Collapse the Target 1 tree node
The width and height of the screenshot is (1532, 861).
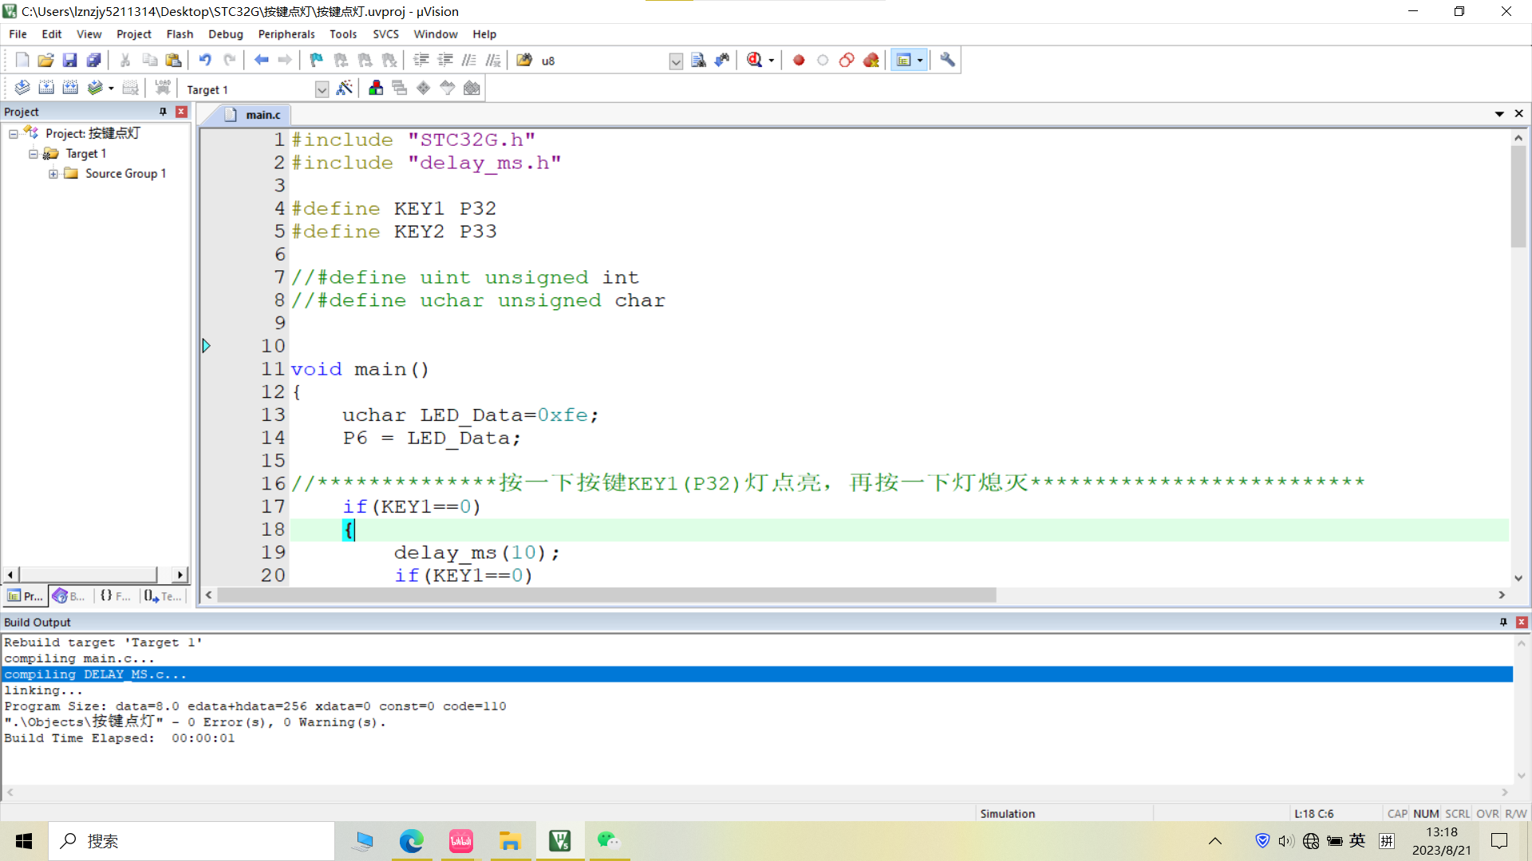coord(33,154)
